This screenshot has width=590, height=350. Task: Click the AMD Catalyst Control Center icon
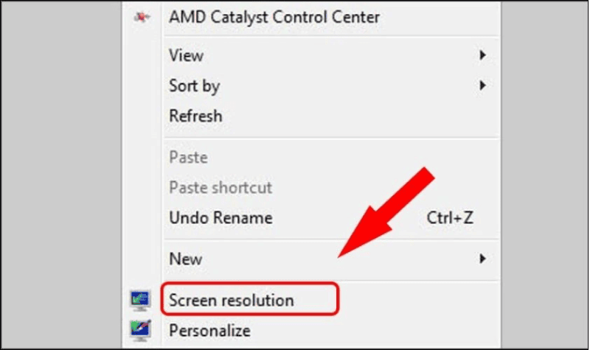pos(139,17)
